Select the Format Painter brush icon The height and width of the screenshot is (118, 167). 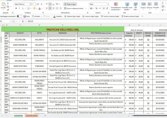pyautogui.click(x=8, y=10)
